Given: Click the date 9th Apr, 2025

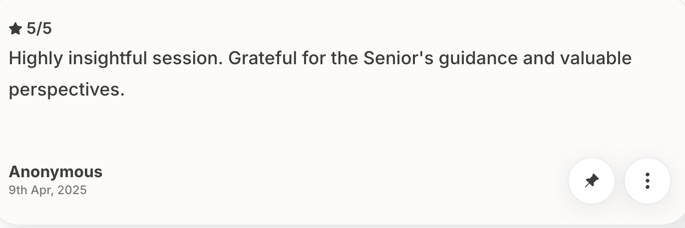Looking at the screenshot, I should (47, 190).
